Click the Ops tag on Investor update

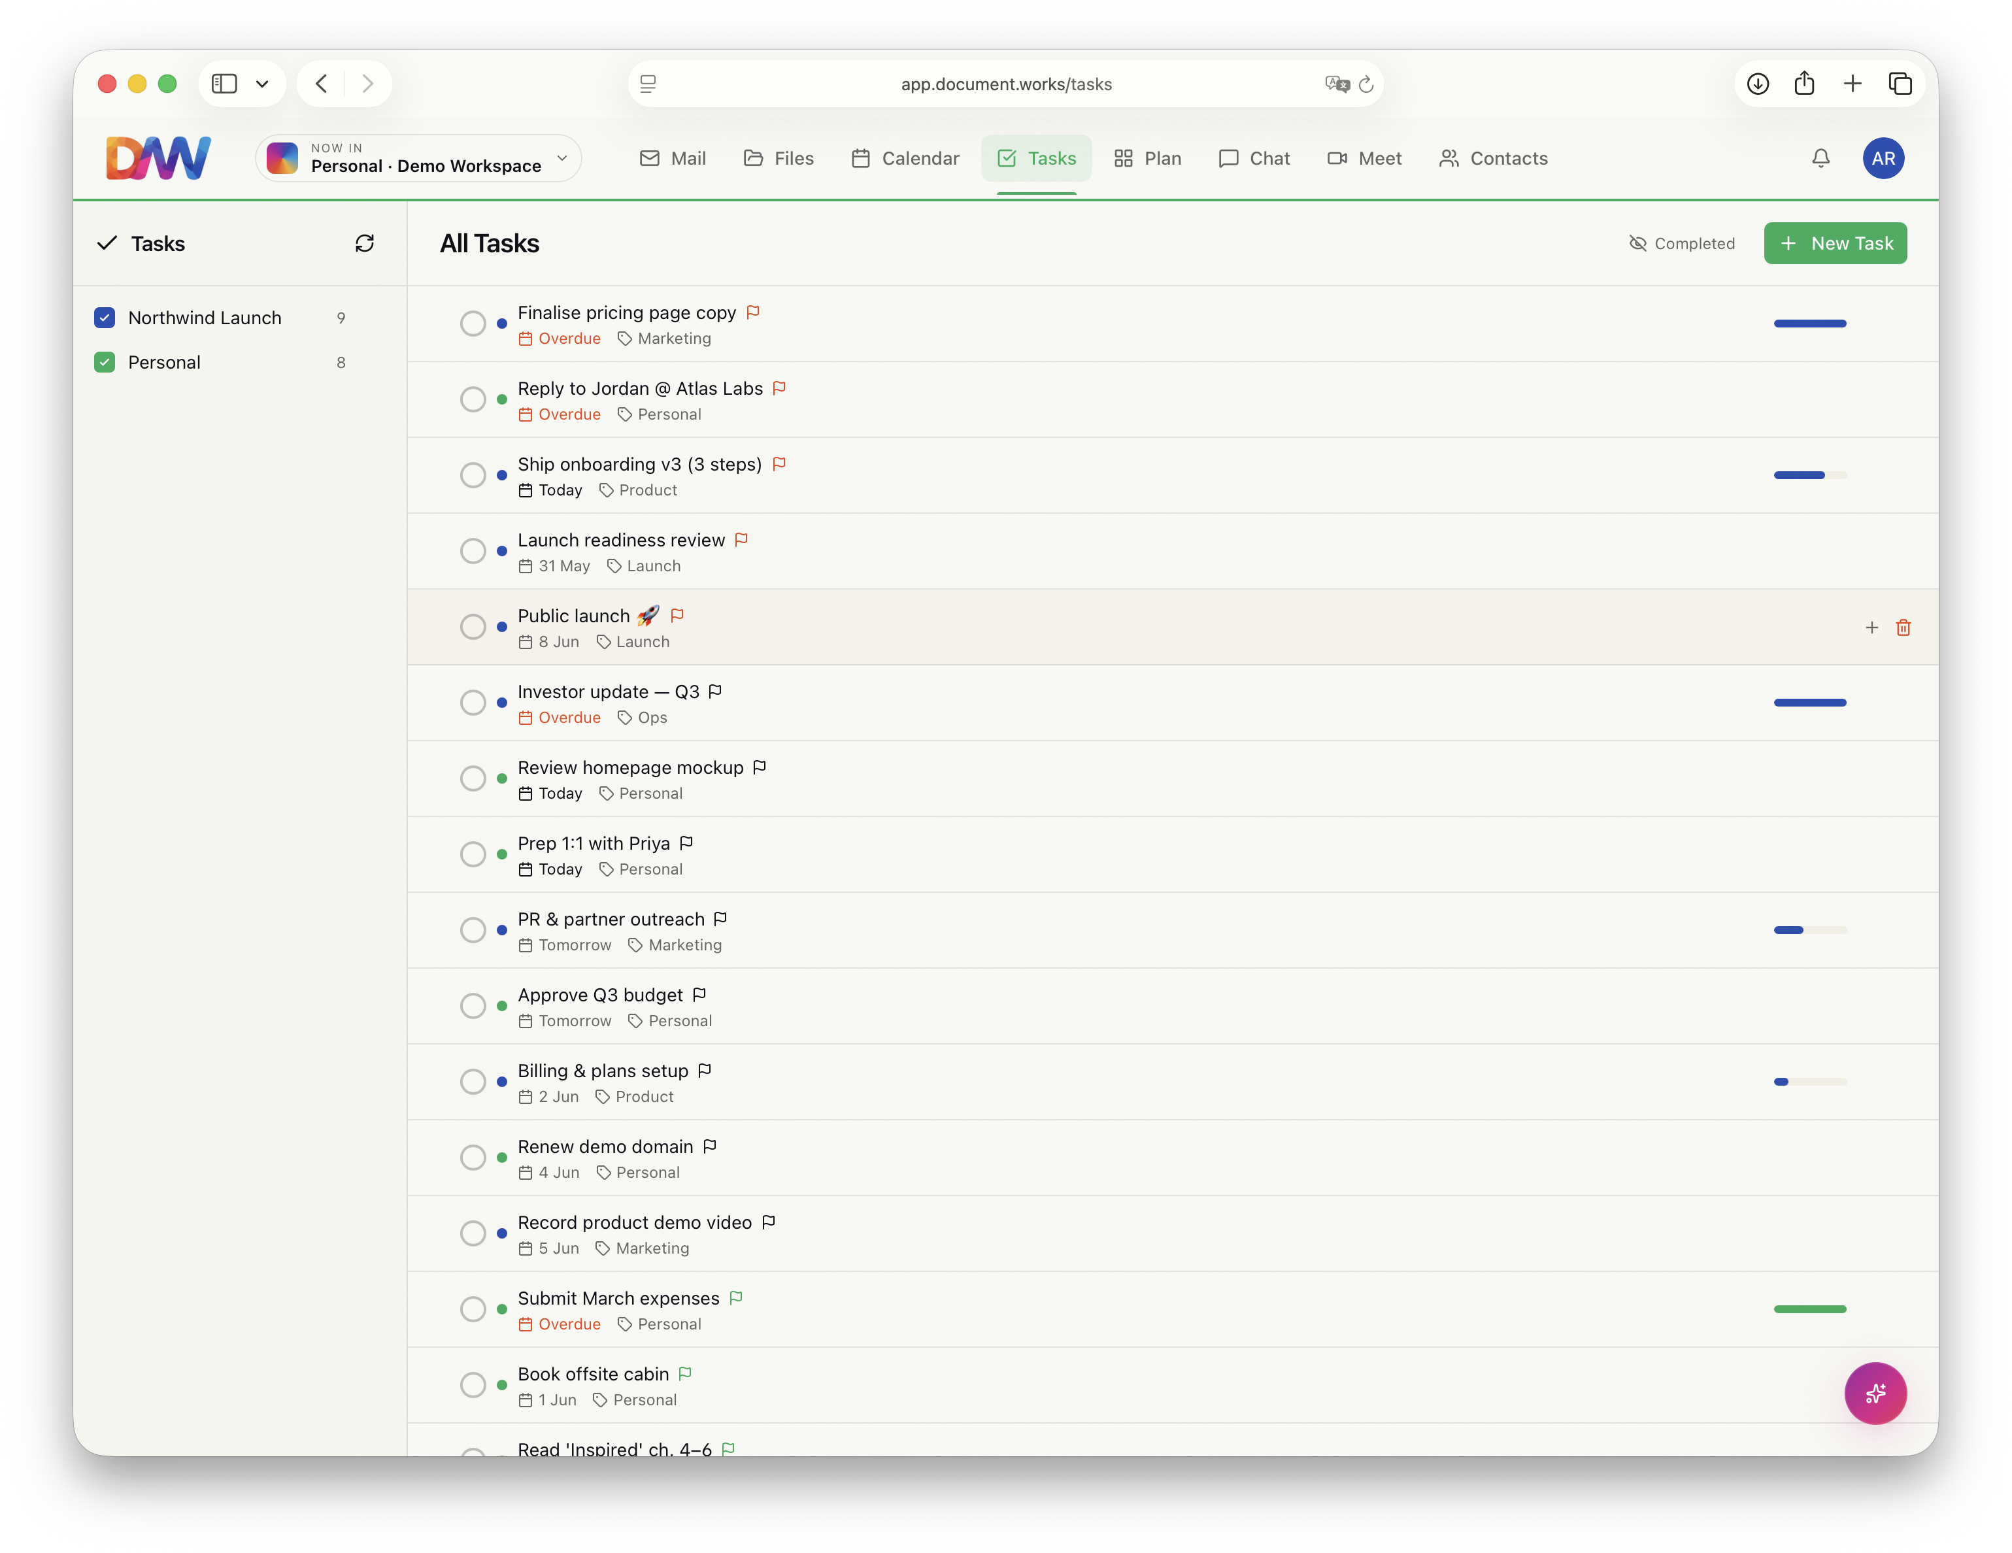pyautogui.click(x=643, y=718)
